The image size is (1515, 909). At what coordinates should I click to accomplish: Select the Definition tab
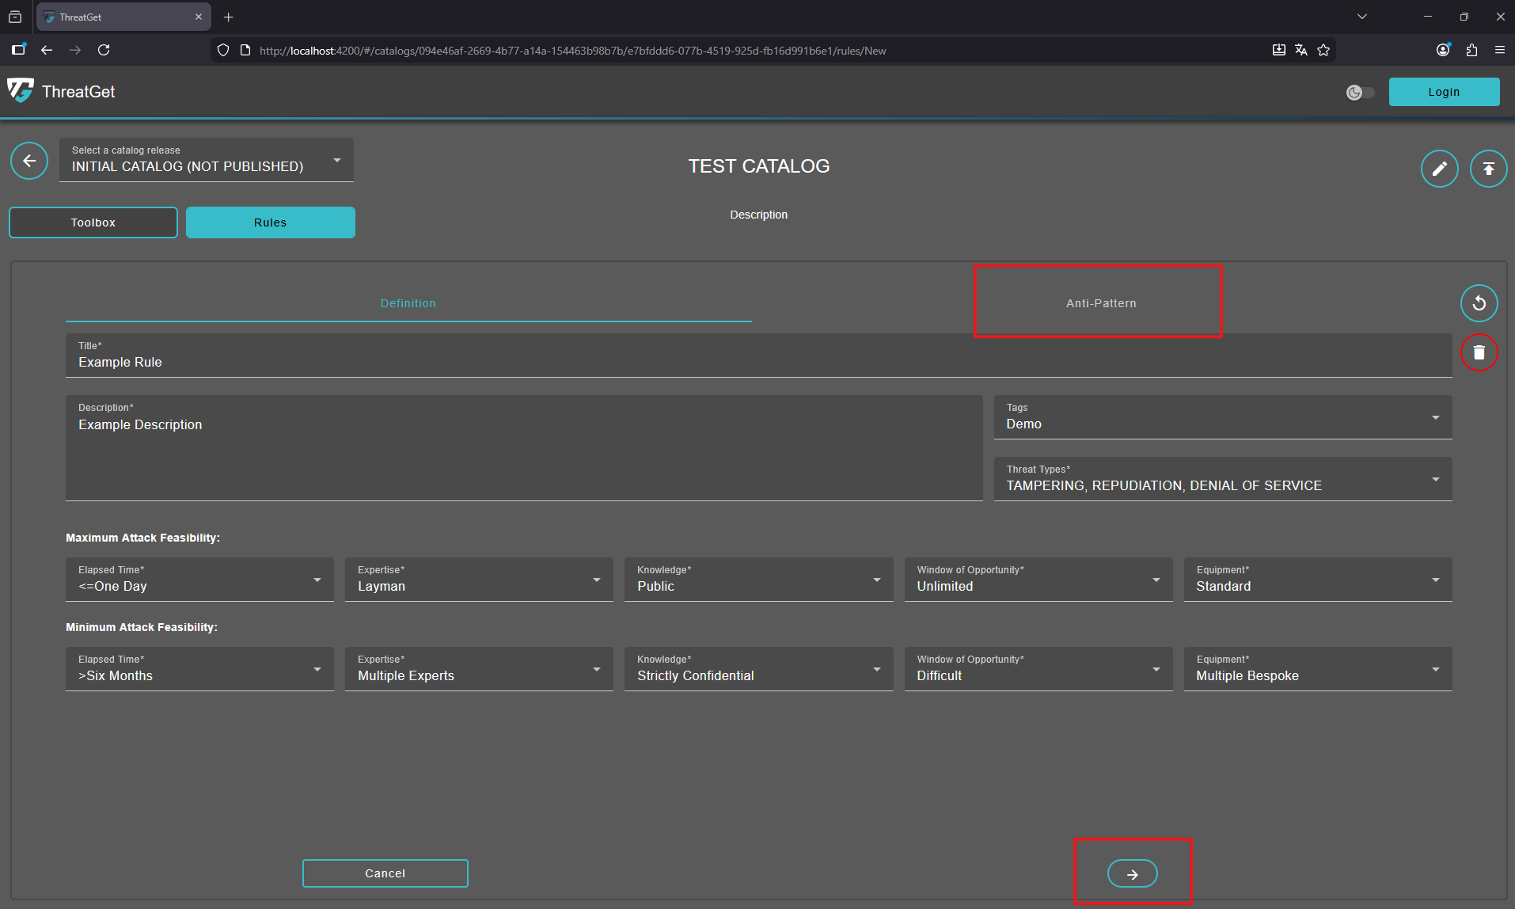[x=408, y=302]
